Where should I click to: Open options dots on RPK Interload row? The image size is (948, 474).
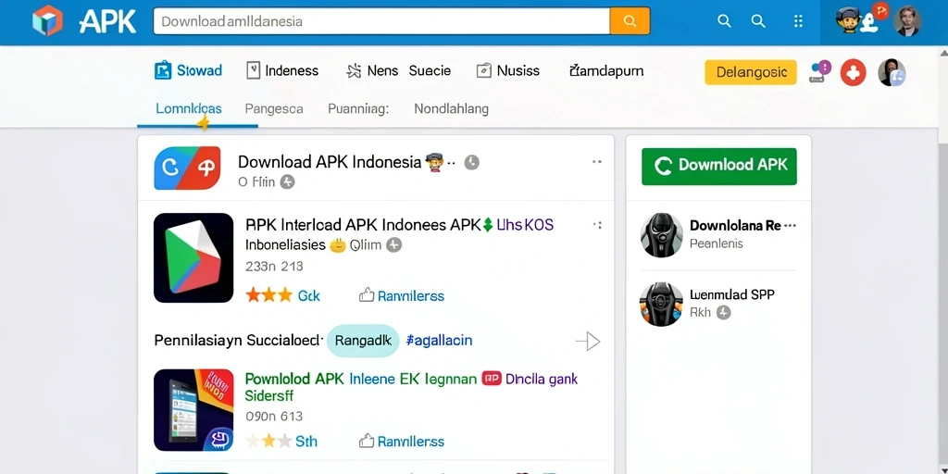597,225
